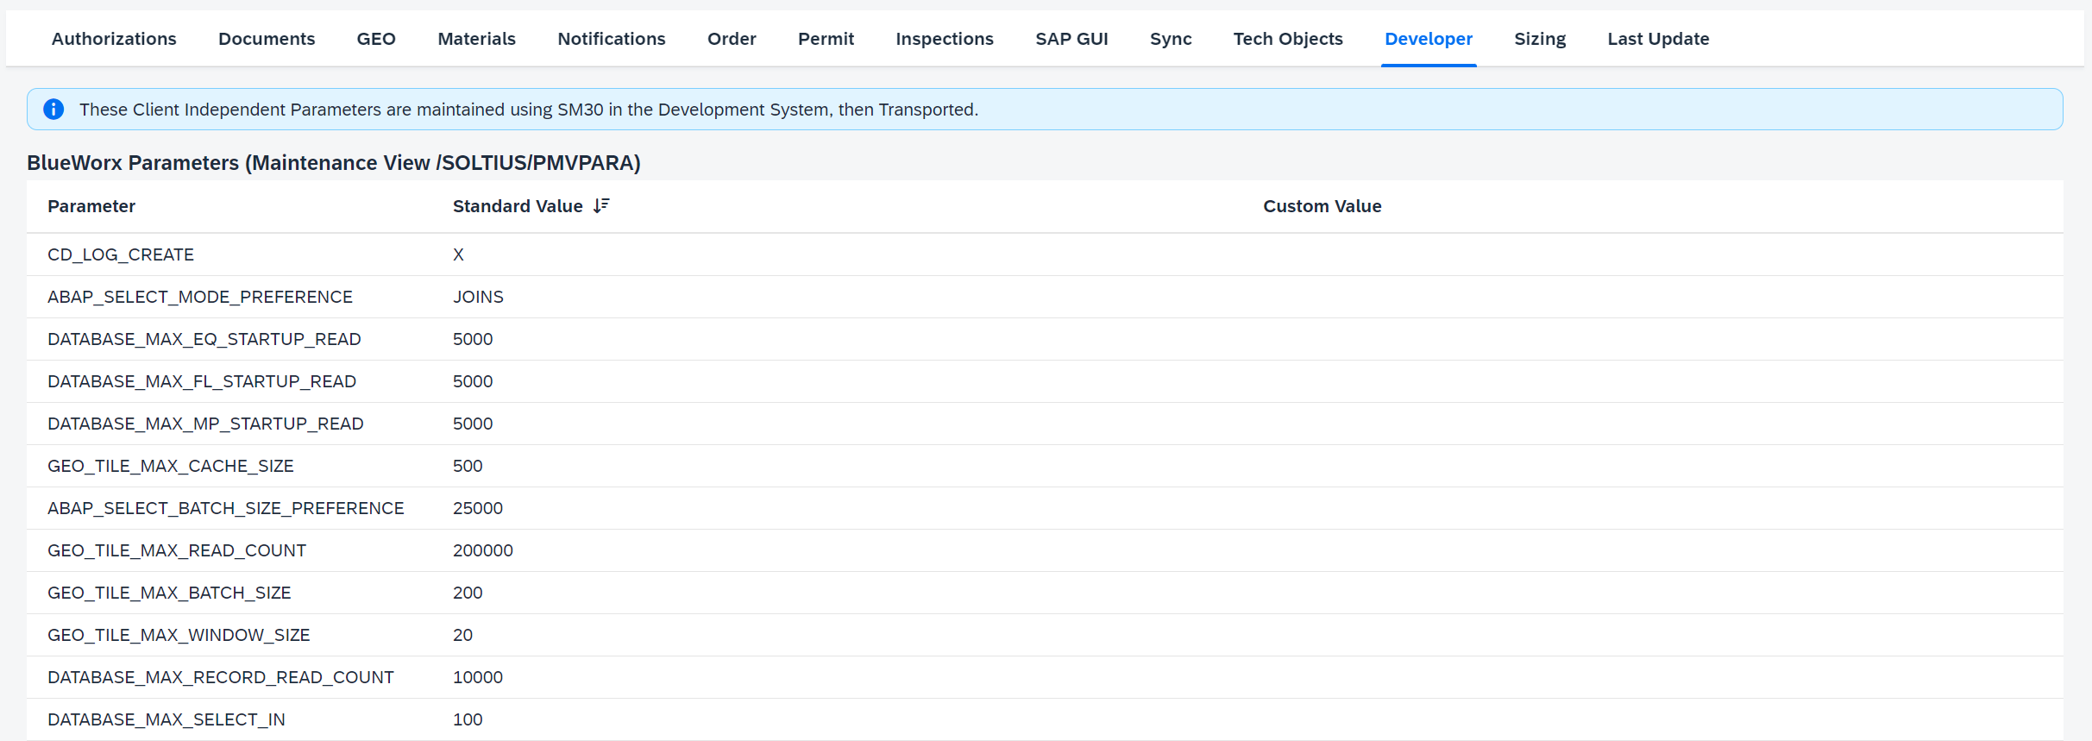Click the standard value X
Viewport: 2092px width, 741px height.
(458, 254)
